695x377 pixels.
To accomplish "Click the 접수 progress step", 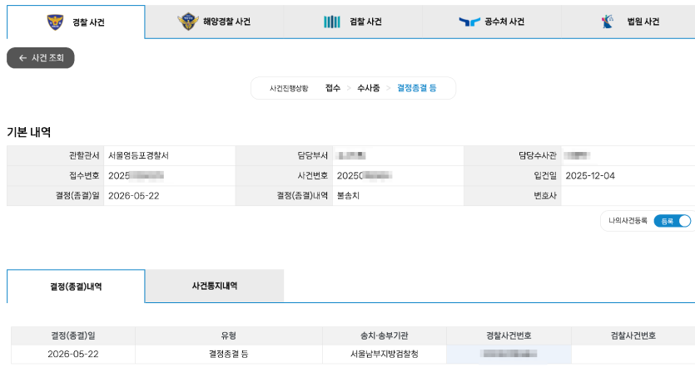I will click(x=332, y=88).
